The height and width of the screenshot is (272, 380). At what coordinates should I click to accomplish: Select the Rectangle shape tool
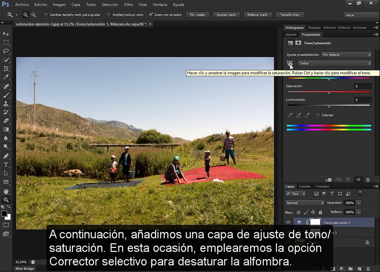[x=6, y=182]
